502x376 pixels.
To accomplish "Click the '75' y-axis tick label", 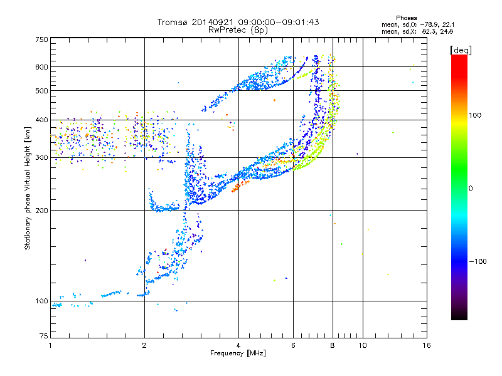I will (x=44, y=336).
